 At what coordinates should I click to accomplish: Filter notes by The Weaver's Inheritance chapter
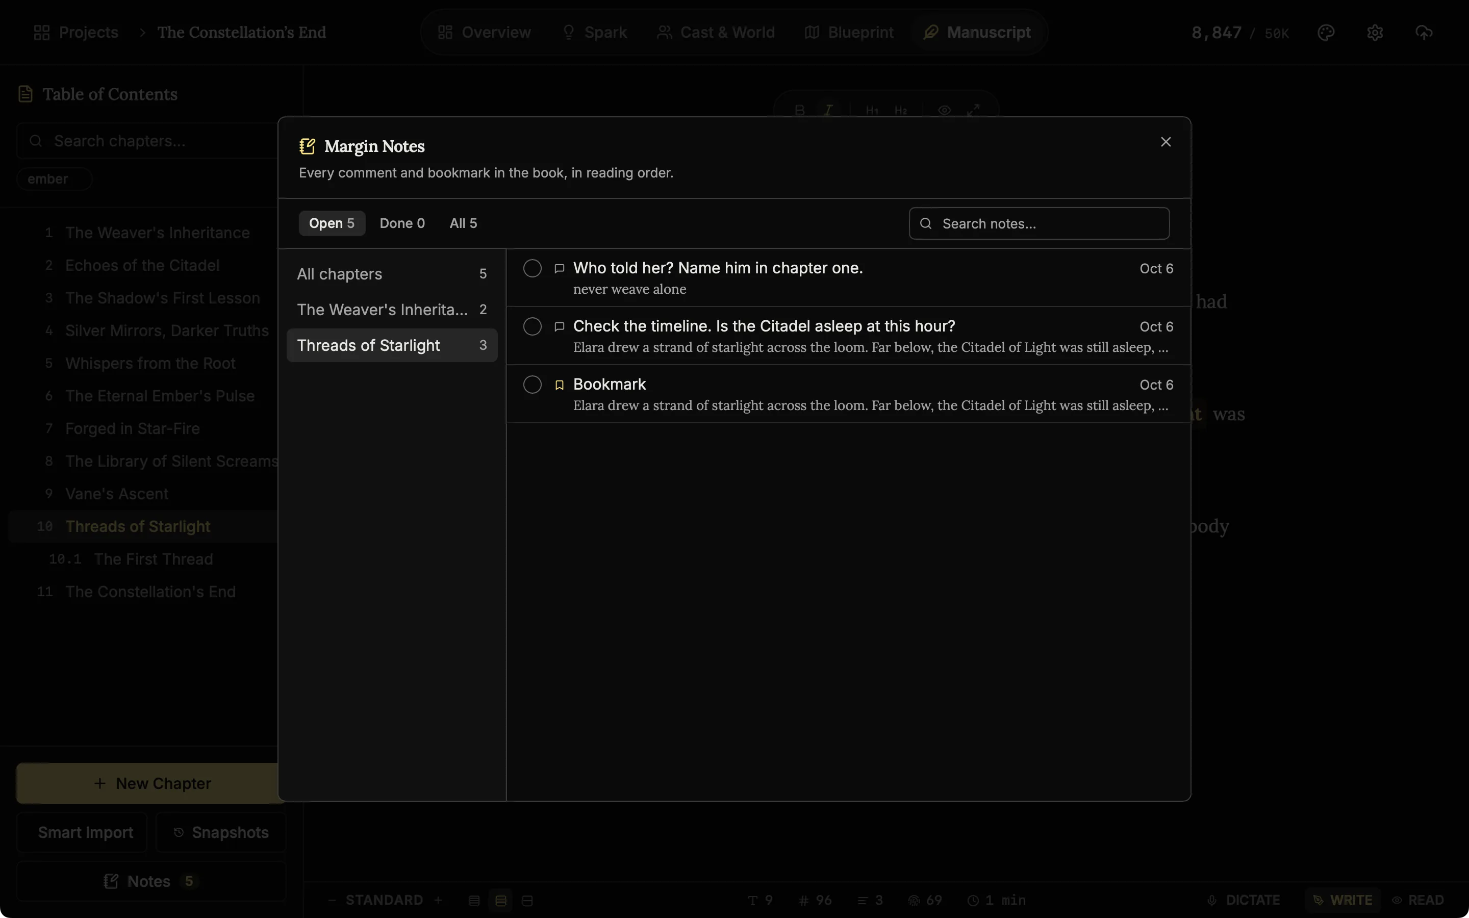[392, 310]
